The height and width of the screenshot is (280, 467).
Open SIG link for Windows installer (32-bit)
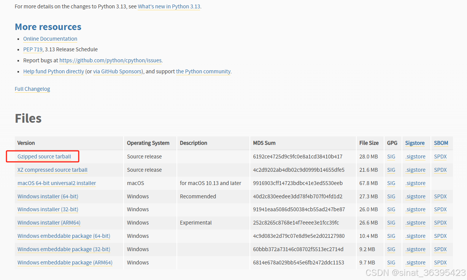[391, 209]
